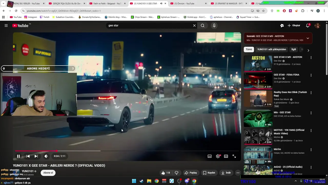
Task: Open the tab search dropdown arrow
Action: pyautogui.click(x=3, y=4)
